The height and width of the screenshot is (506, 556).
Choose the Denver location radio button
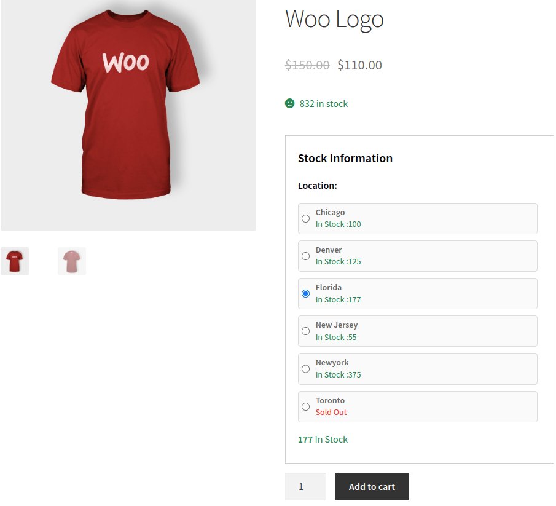pos(305,256)
